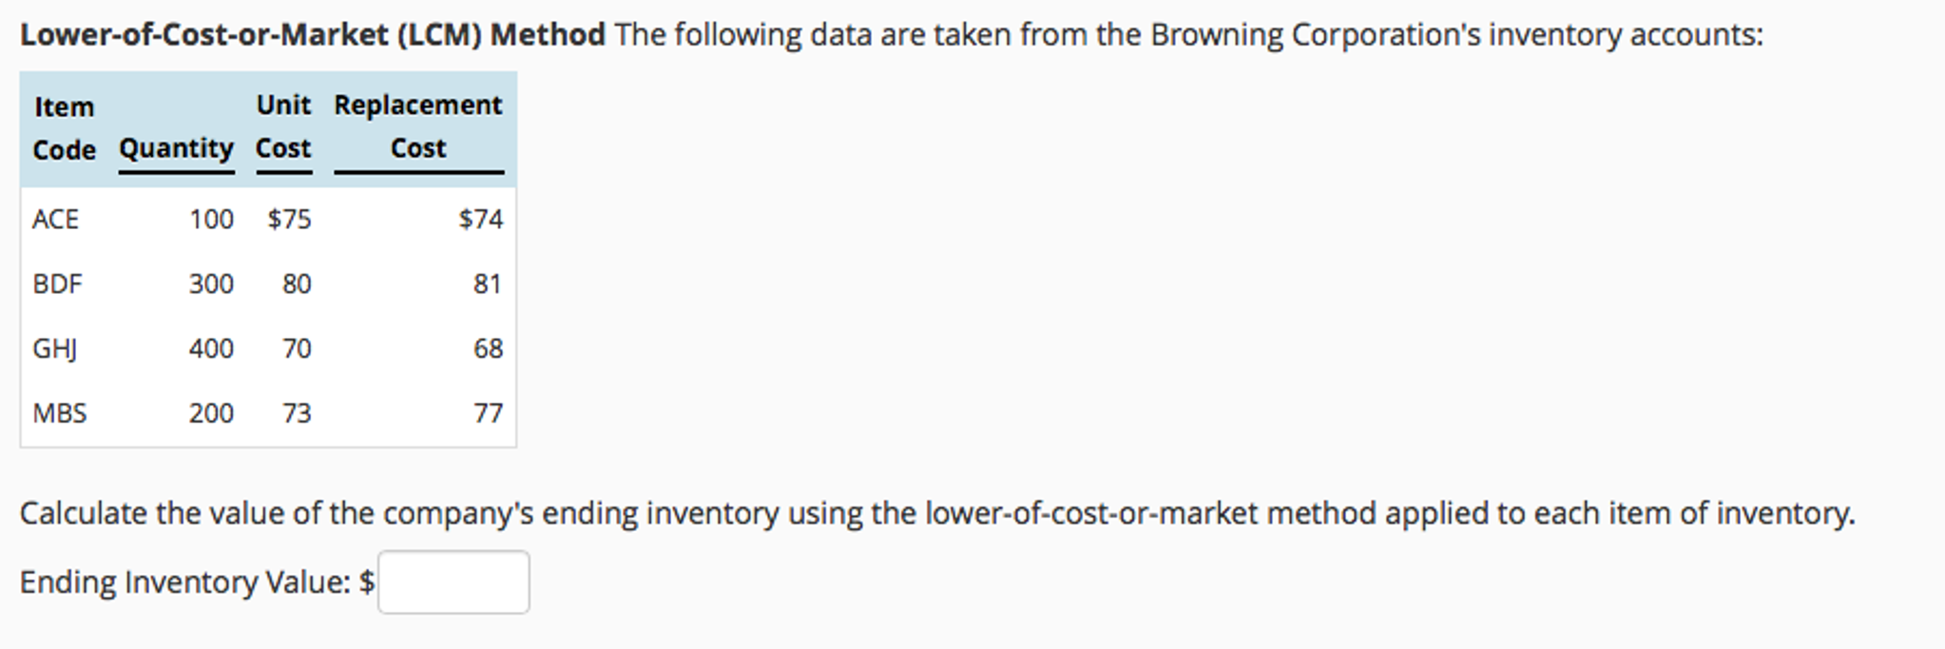Click the replacement cost 68 for GHJ
The image size is (1945, 649).
[x=489, y=349]
